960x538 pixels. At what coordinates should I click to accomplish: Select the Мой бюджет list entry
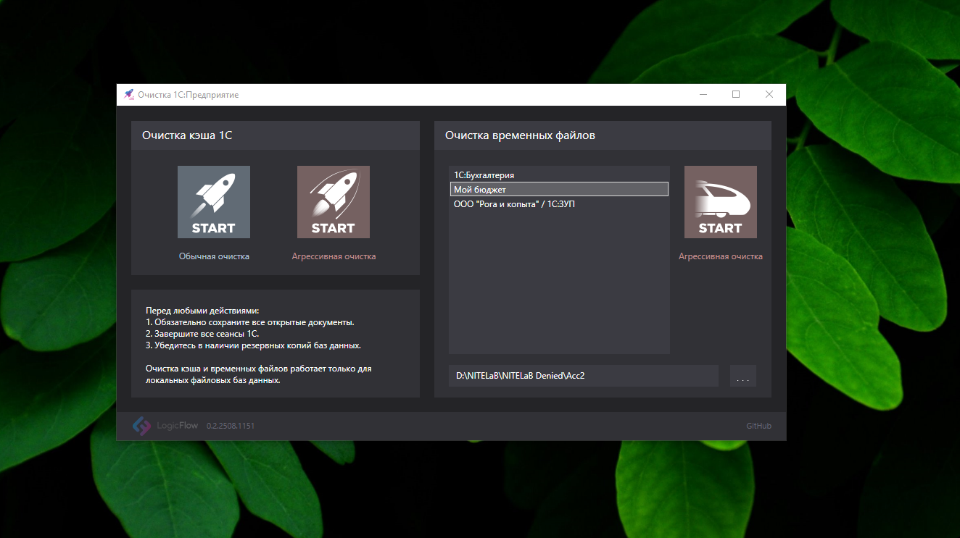coord(559,189)
